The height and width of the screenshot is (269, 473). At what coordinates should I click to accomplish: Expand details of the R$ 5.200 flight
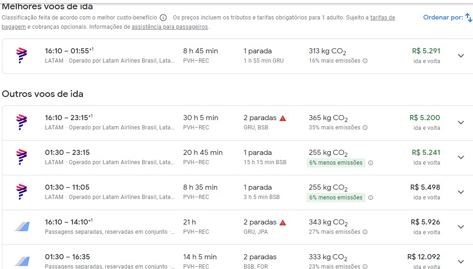pyautogui.click(x=460, y=122)
